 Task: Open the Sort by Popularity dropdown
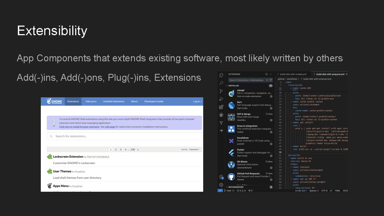pyautogui.click(x=194, y=149)
